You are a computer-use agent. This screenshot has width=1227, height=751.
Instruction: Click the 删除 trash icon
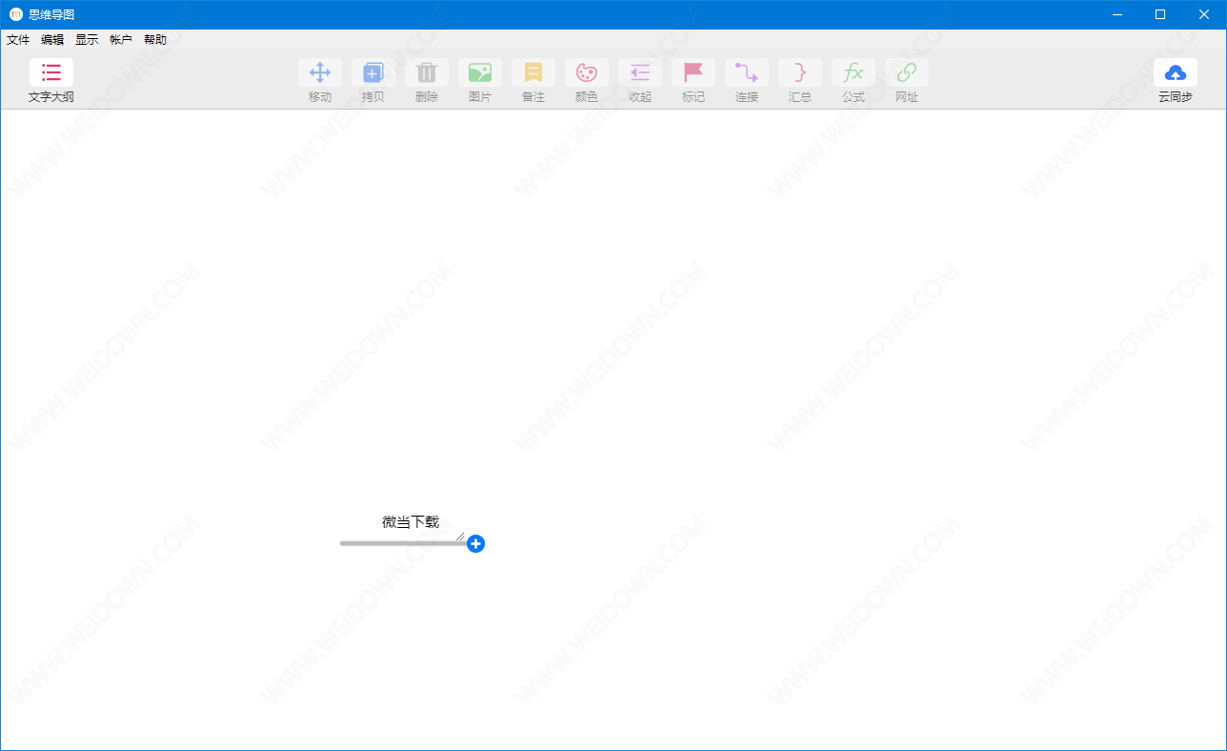coord(427,73)
